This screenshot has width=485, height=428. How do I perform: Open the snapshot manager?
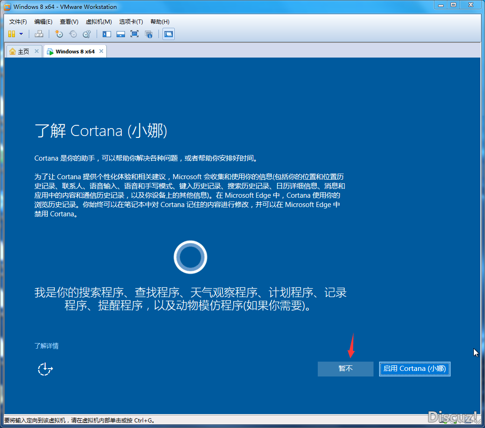87,34
